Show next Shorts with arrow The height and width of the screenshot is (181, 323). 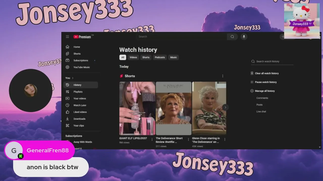point(225,107)
